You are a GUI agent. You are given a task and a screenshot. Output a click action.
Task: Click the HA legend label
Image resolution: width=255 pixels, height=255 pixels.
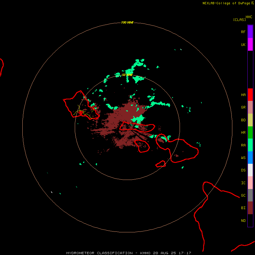click(243, 95)
